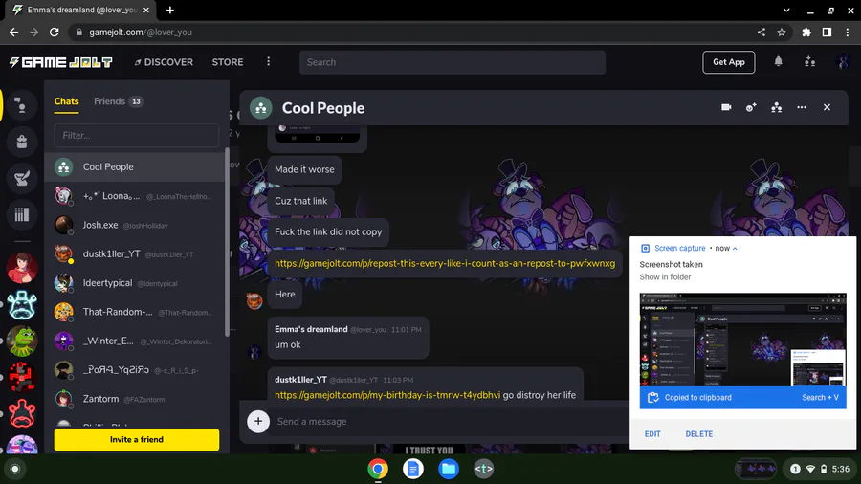Open the red pixel character community avatar
861x484 pixels.
pyautogui.click(x=22, y=377)
